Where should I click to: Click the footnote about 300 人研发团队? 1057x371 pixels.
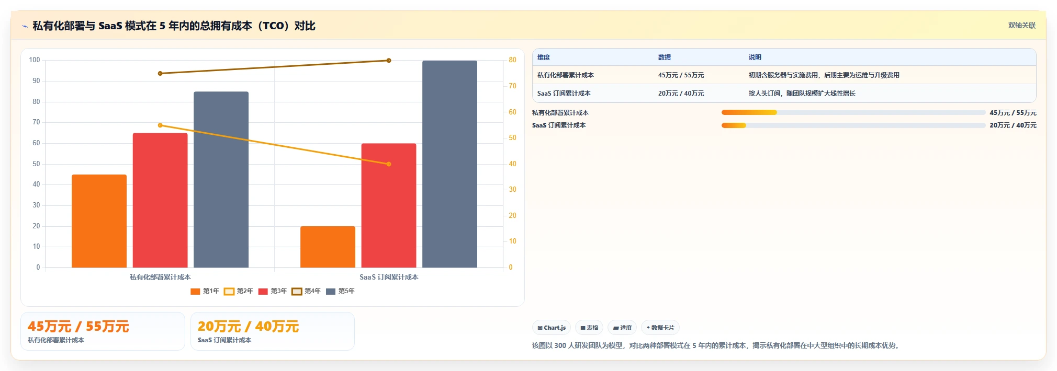(x=715, y=345)
